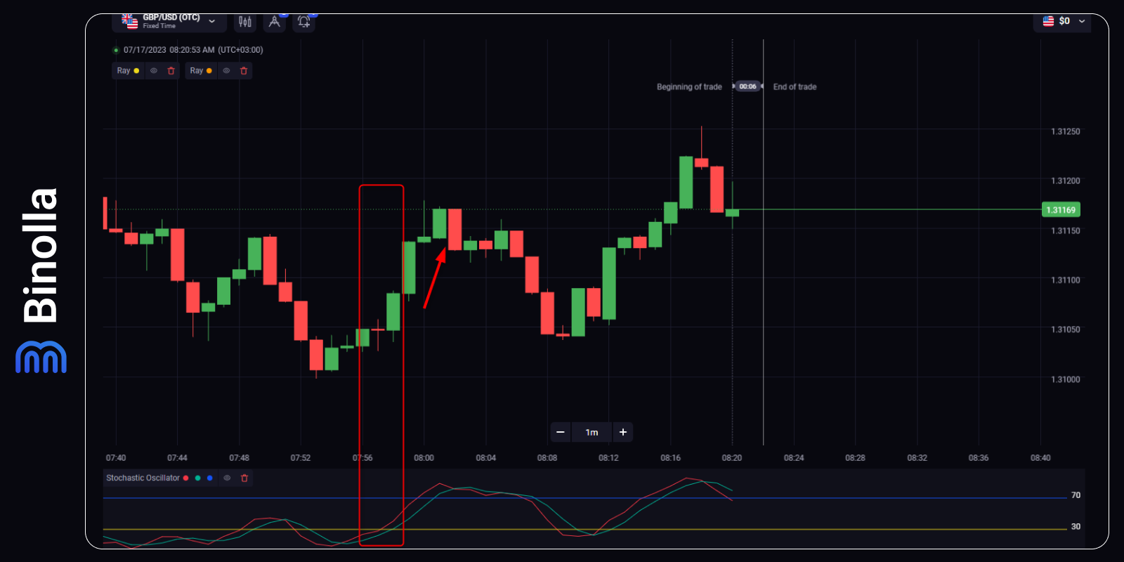This screenshot has height=562, width=1124.
Task: Zoom out chart with the minus button
Action: pyautogui.click(x=561, y=432)
